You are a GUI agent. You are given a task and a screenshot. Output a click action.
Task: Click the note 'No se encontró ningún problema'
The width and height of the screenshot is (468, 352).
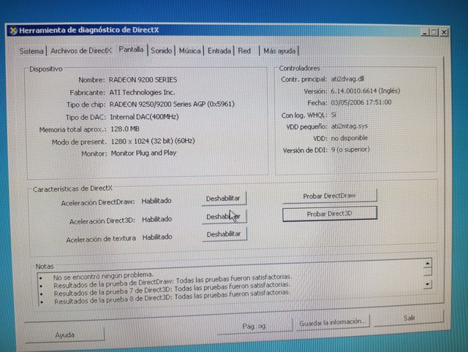point(103,276)
